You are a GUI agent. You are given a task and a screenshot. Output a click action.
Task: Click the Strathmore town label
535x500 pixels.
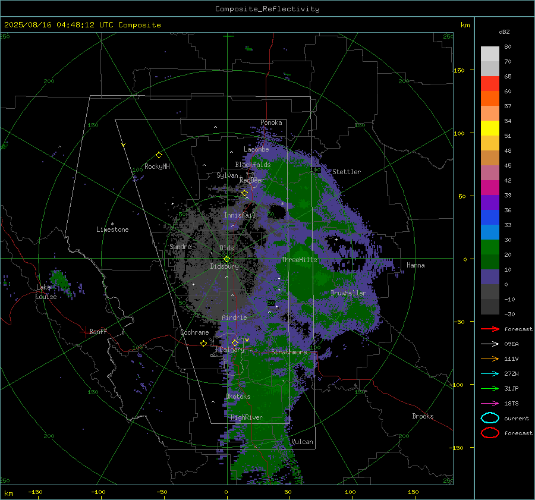pos(289,352)
